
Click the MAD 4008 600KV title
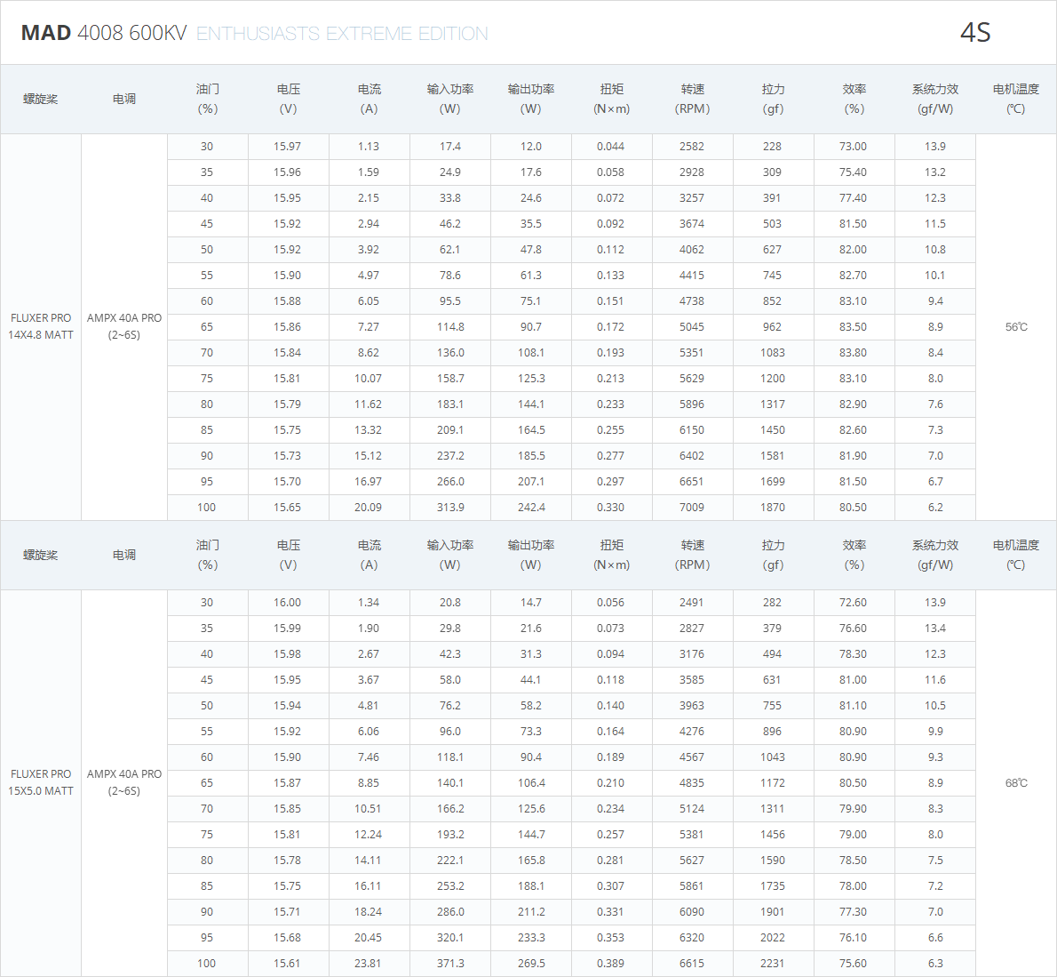(104, 33)
